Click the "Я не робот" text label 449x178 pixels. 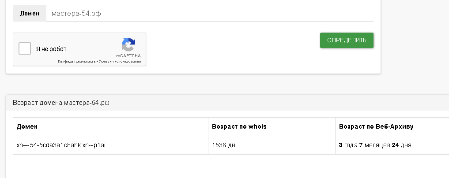51,49
